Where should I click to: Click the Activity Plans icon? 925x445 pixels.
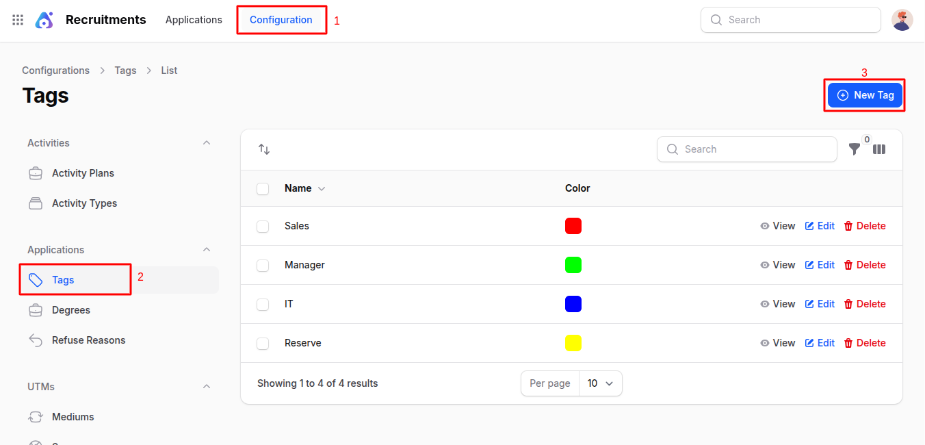point(36,173)
